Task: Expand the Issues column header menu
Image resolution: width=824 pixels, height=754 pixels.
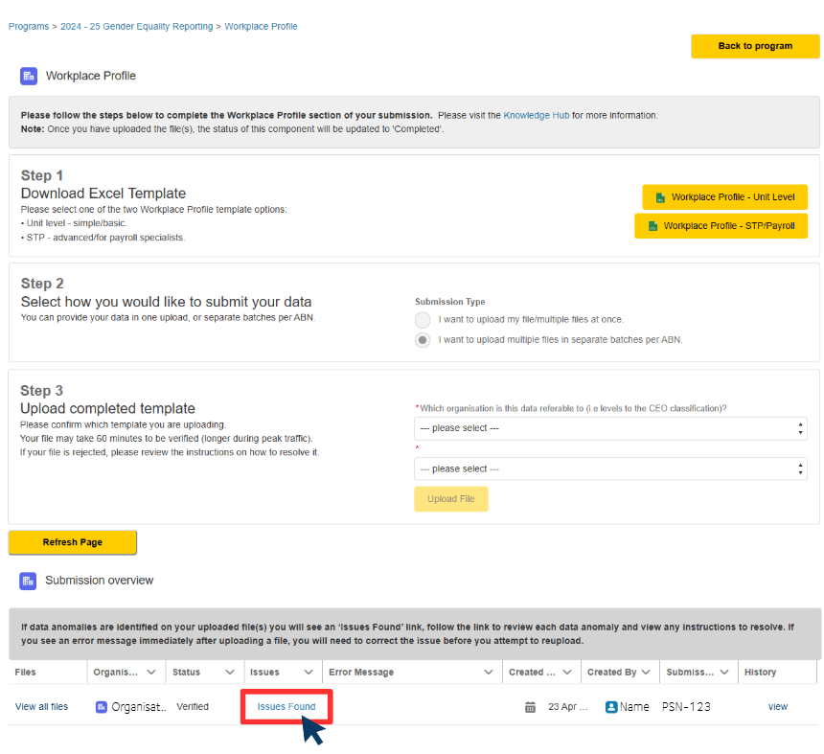Action: pos(308,673)
